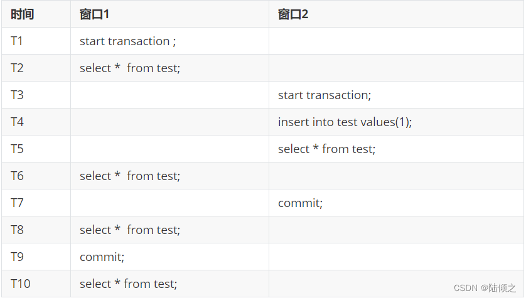The height and width of the screenshot is (298, 526).
Task: Click the T5 time label
Action: [x=17, y=149]
